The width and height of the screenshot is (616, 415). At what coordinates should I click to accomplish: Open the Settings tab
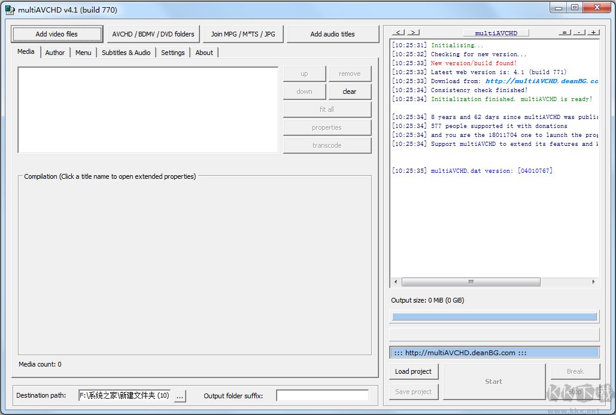(173, 53)
